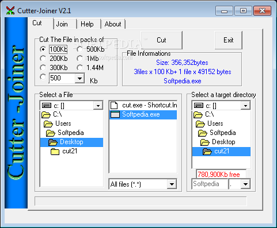Viewport: 277px width, 228px height.
Task: Maximize the Cutter-Joiner window
Action: coord(243,11)
